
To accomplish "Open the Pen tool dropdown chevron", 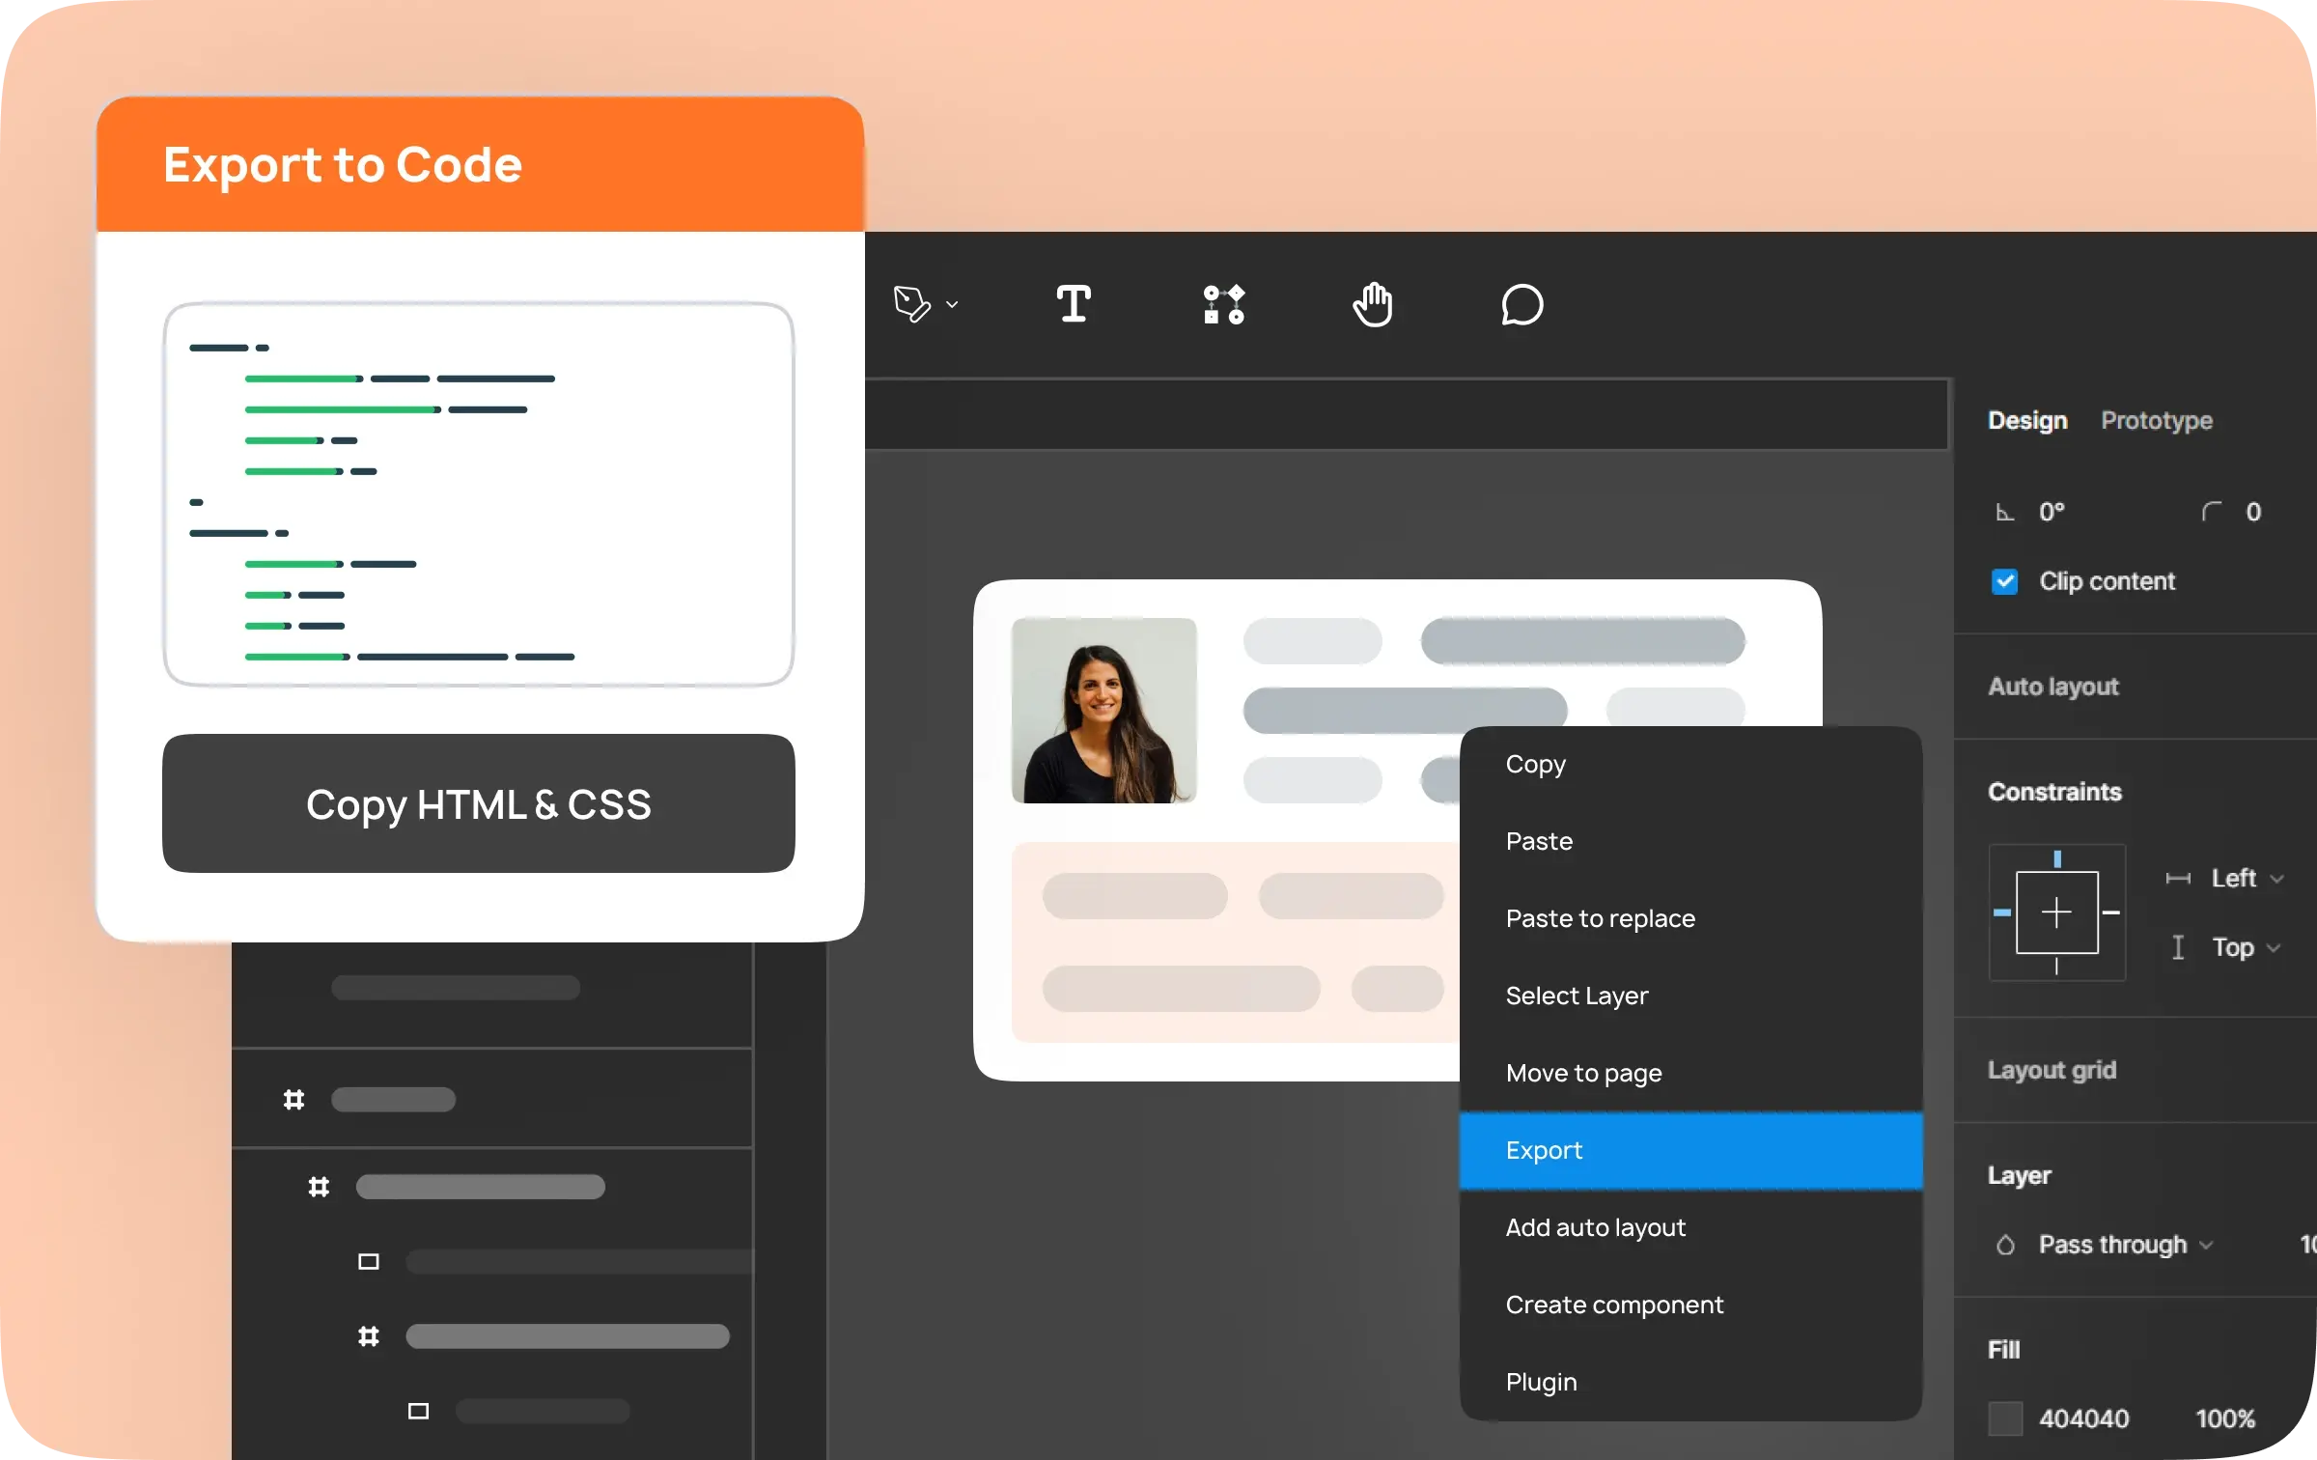I will [952, 304].
